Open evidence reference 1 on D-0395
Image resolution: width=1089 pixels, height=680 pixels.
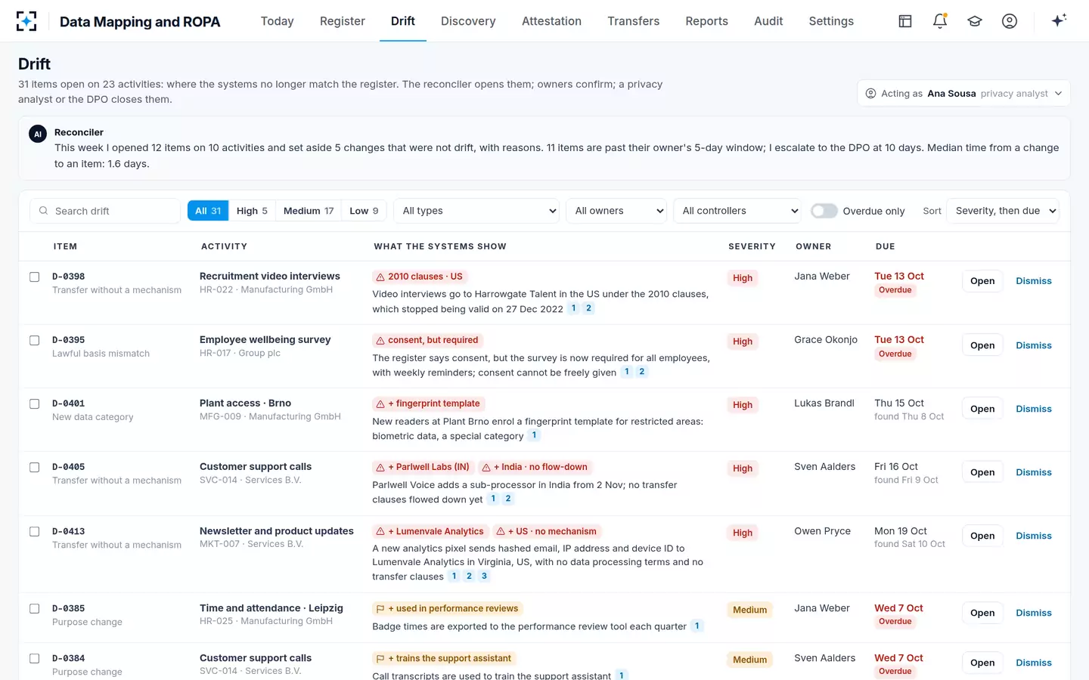(x=626, y=372)
